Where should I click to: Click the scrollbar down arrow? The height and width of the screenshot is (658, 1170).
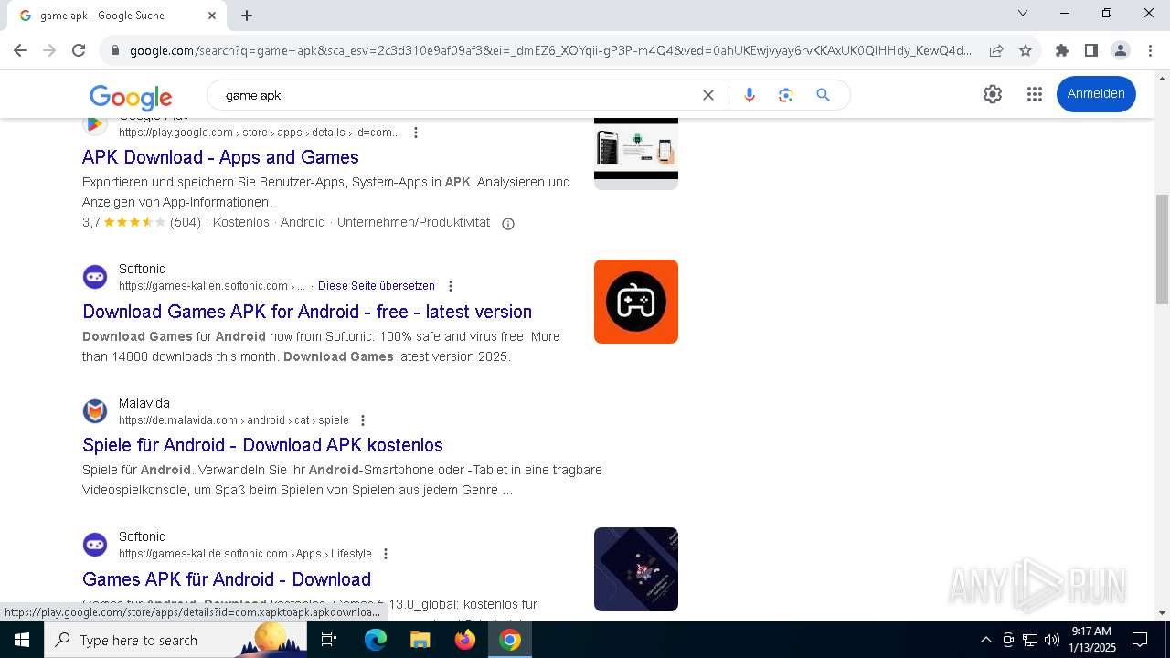[x=1162, y=613]
